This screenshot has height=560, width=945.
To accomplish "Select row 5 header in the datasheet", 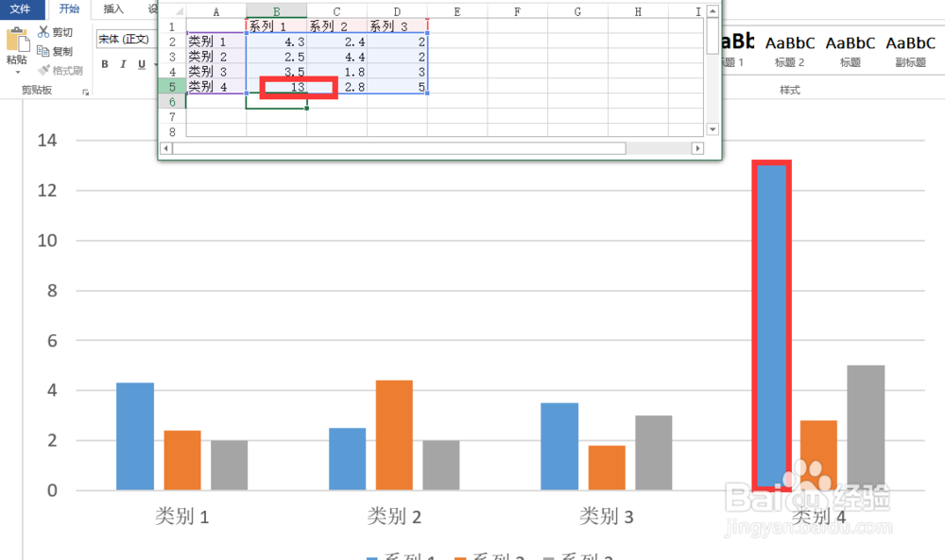I will tap(172, 87).
